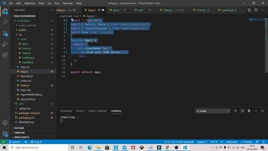Image resolution: width=268 pixels, height=151 pixels.
Task: Click the master branch status item
Action: (x=15, y=142)
